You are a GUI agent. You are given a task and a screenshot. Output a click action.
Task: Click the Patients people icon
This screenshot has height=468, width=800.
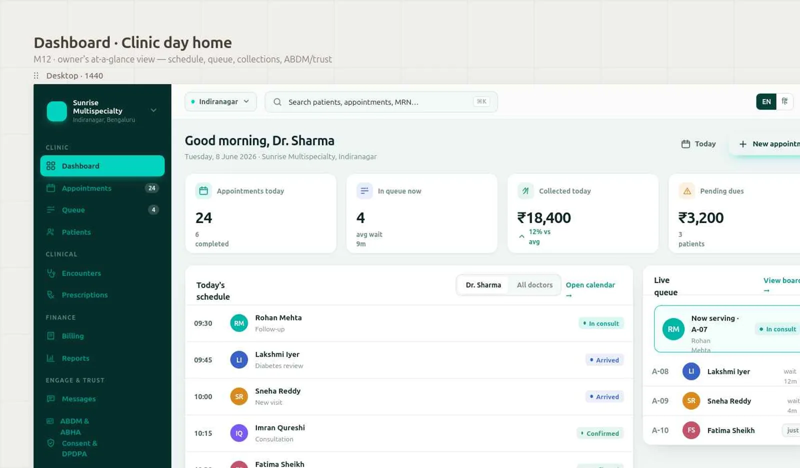[50, 232]
